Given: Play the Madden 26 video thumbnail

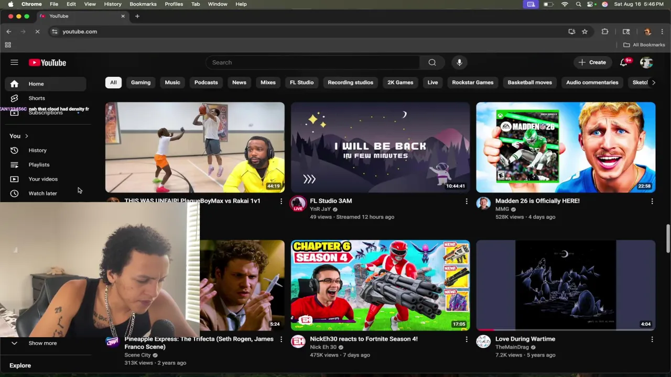Looking at the screenshot, I should pyautogui.click(x=566, y=147).
